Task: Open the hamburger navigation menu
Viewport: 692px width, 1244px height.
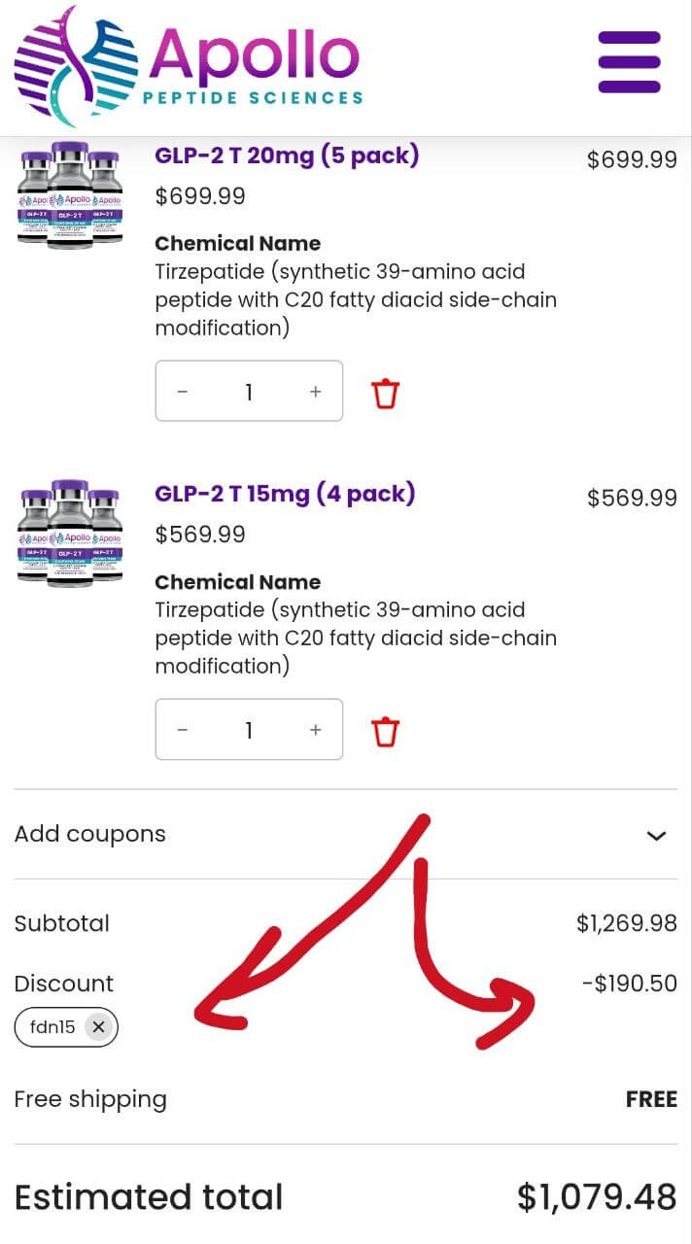Action: pyautogui.click(x=629, y=61)
